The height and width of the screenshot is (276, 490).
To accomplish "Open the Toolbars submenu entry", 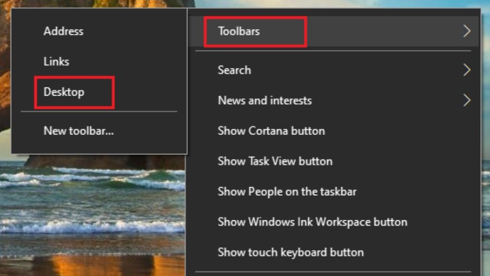I will click(x=333, y=31).
